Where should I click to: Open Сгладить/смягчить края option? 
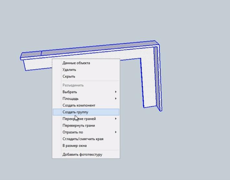[x=83, y=139]
